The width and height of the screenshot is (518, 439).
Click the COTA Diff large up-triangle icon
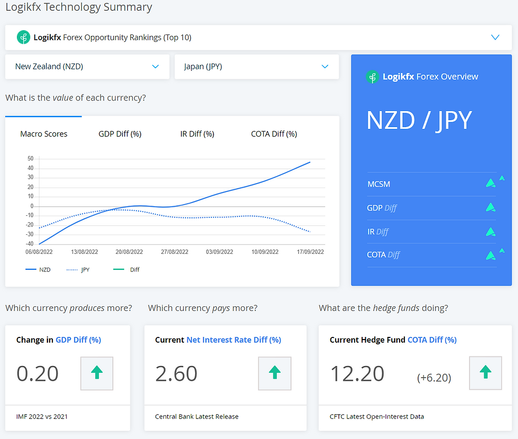[491, 255]
